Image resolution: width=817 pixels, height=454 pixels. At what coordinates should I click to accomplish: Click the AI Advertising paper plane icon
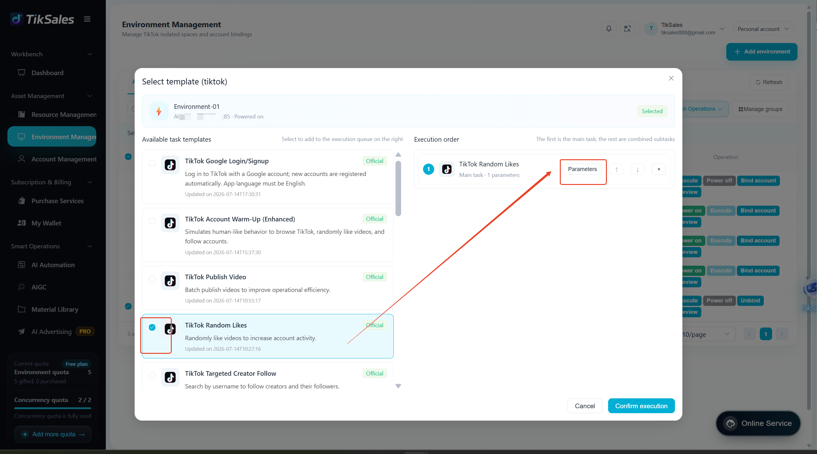pyautogui.click(x=21, y=332)
